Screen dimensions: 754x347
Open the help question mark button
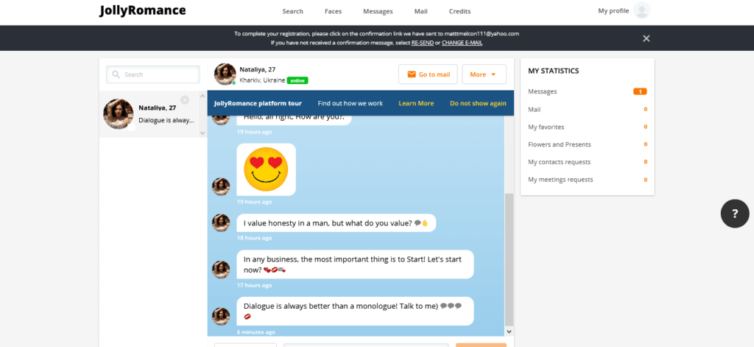coord(735,213)
